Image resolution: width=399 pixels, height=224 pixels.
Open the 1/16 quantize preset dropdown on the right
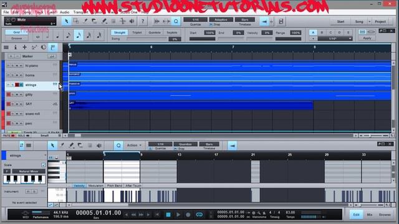pos(335,39)
